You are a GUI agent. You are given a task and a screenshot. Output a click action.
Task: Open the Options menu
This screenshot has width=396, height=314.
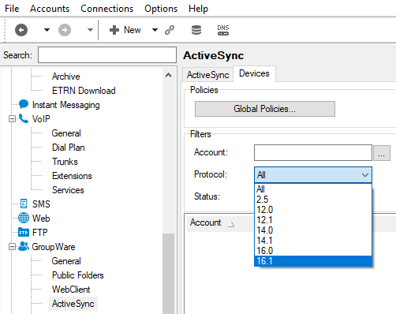click(x=161, y=9)
